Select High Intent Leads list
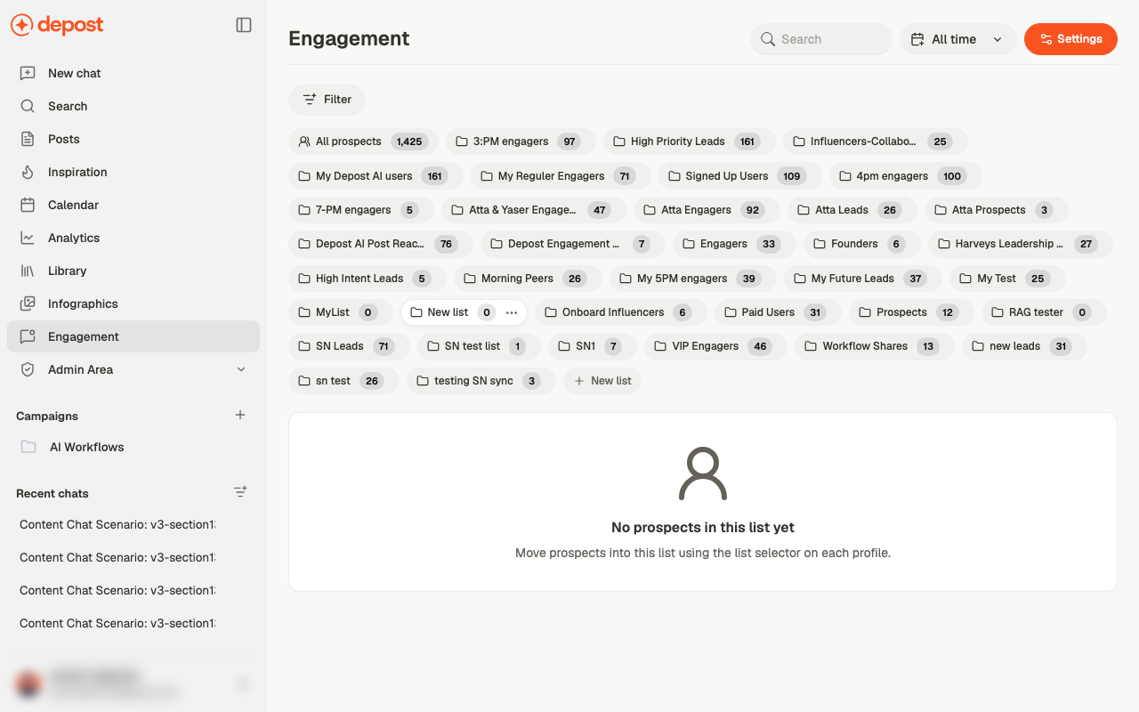This screenshot has width=1139, height=712. (x=368, y=279)
